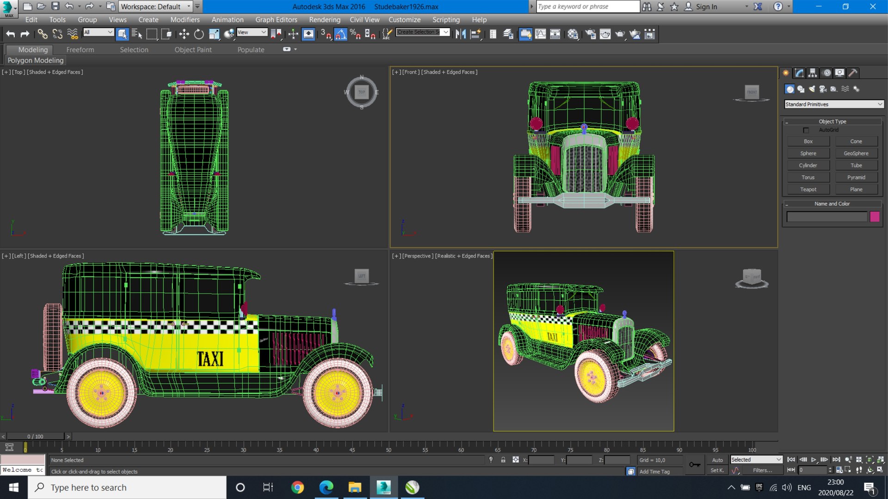The height and width of the screenshot is (499, 888).
Task: Open the Standard Primitives dropdown
Action: coord(834,104)
